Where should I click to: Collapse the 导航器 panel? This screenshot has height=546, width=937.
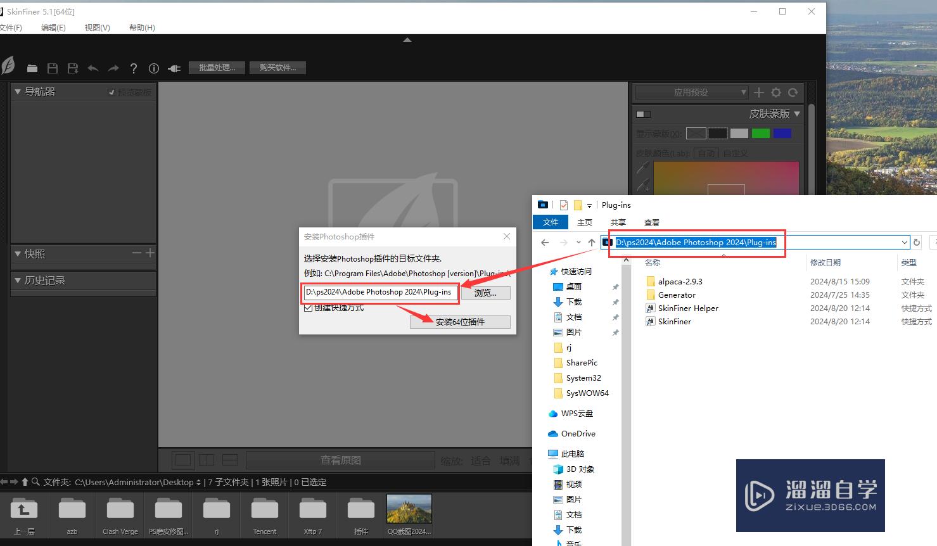[x=18, y=92]
